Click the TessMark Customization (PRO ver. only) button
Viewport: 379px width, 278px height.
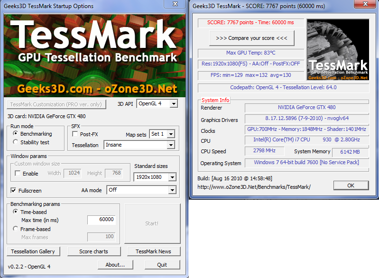point(56,104)
